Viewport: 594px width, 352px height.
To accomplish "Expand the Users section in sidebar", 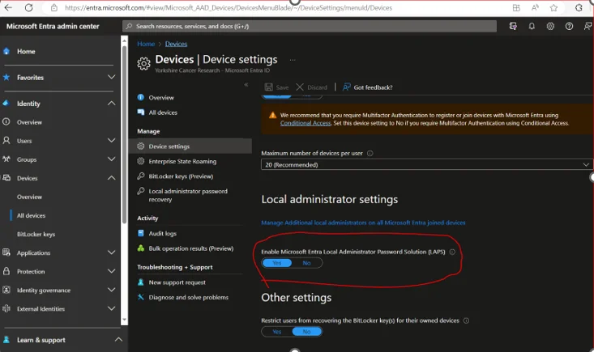I will pos(111,141).
